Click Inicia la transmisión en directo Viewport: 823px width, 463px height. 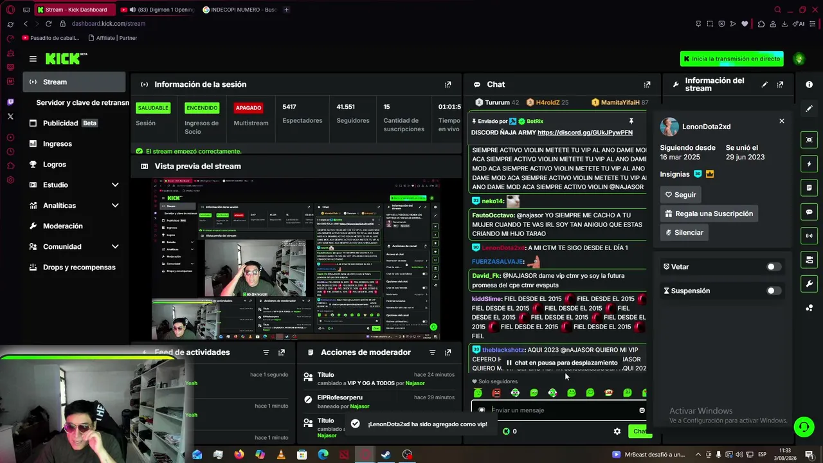732,59
